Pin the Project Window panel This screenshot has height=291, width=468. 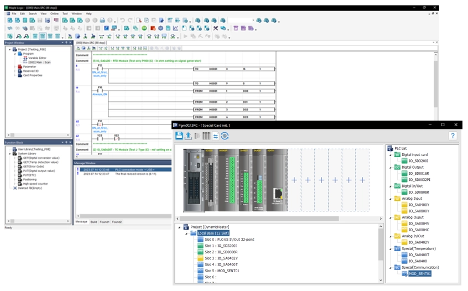click(x=66, y=43)
